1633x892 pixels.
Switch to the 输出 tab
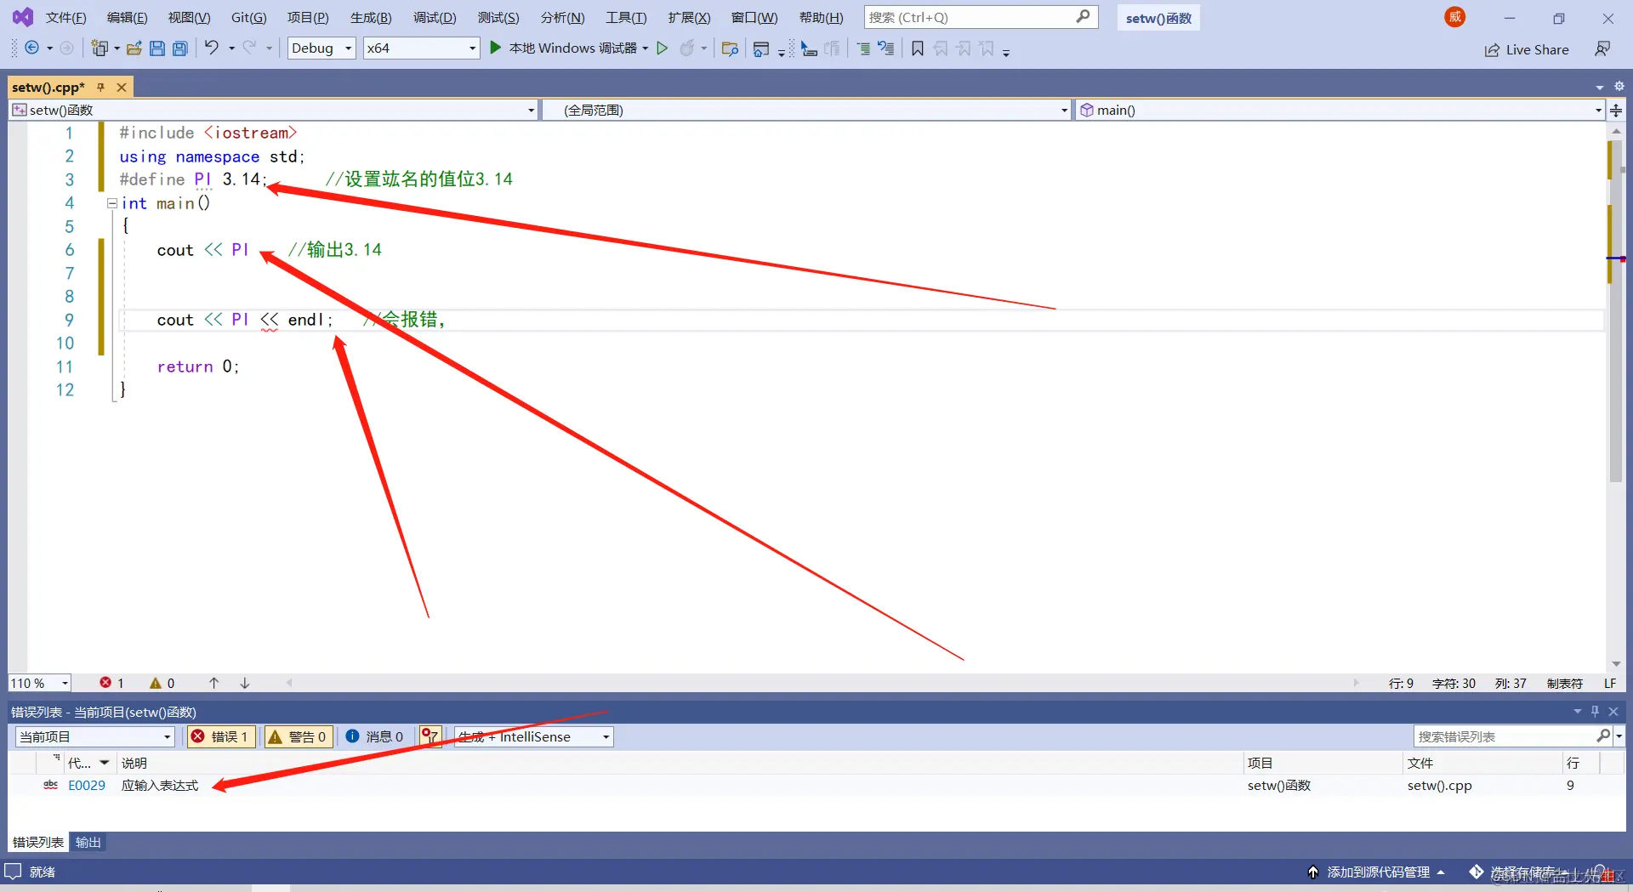88,843
